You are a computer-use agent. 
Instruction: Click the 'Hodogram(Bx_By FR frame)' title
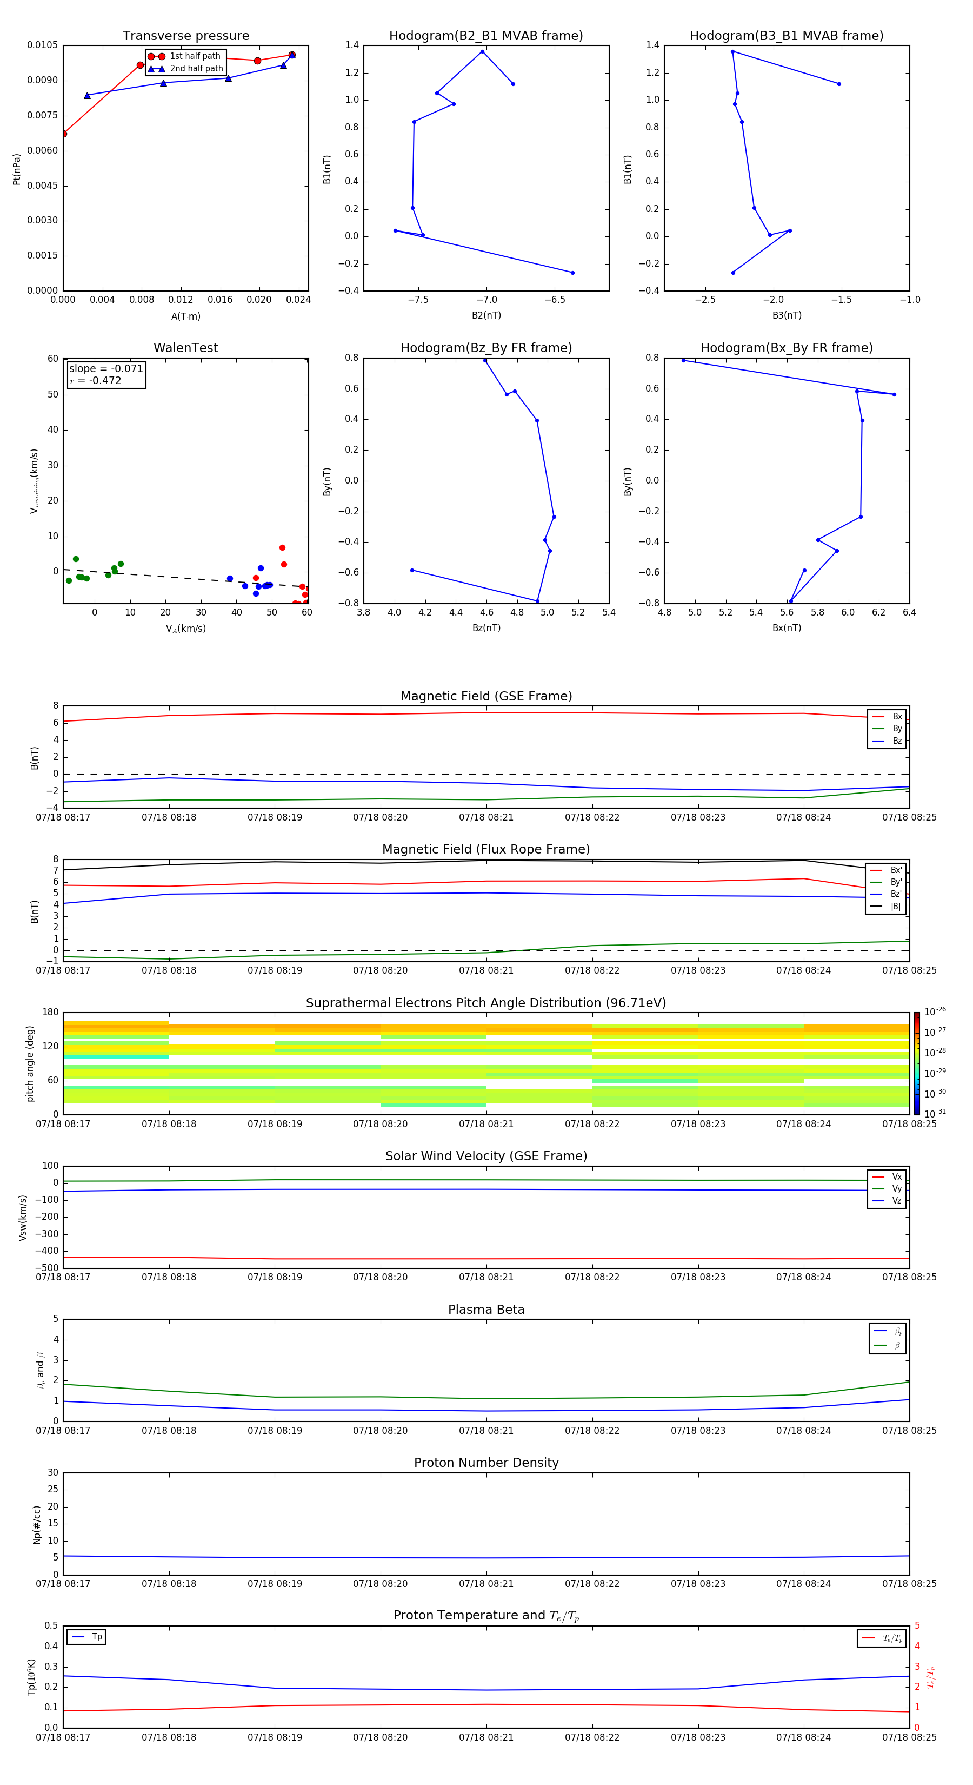[787, 348]
